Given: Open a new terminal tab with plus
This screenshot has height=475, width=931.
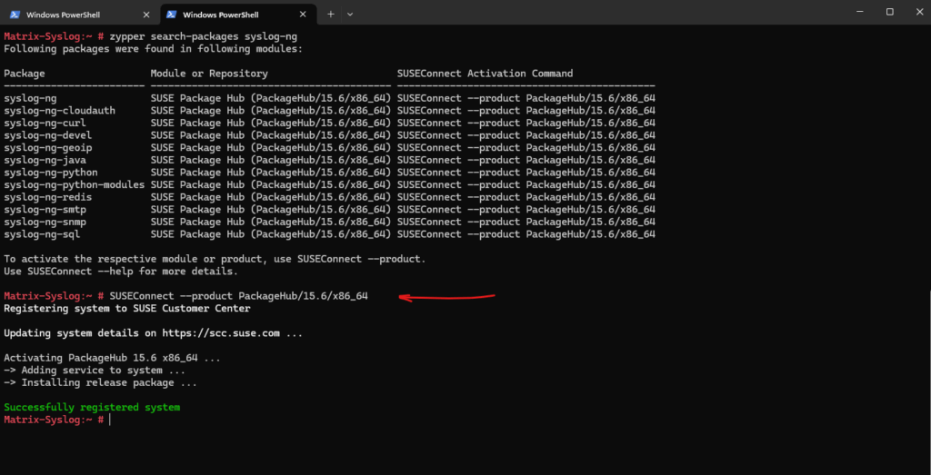Looking at the screenshot, I should (x=331, y=15).
